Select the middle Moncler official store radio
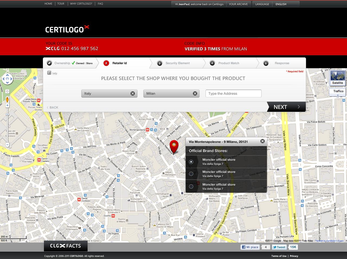This screenshot has height=259, width=347. coord(191,174)
